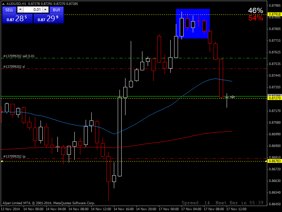The image size is (282, 212).
Task: Focus the 0.01 volume input field
Action: tap(33, 10)
